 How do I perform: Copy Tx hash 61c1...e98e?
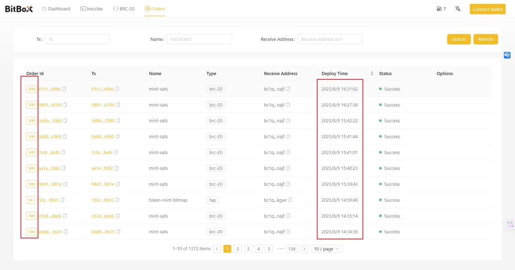click(117, 89)
